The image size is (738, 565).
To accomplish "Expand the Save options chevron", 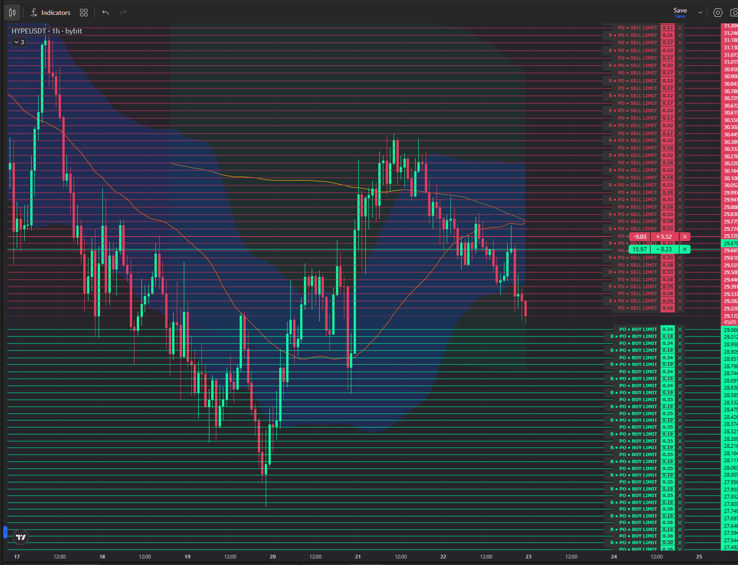I will [x=700, y=13].
